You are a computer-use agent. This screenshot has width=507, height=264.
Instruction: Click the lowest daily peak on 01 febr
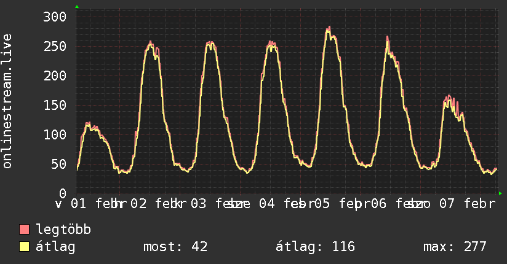point(88,123)
